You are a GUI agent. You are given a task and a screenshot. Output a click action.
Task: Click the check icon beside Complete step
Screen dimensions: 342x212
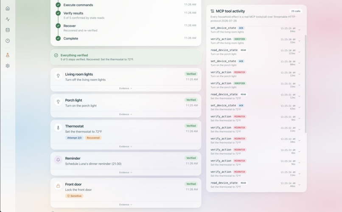(58, 38)
